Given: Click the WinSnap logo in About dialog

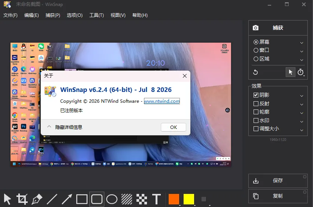Looking at the screenshot, I should [50, 91].
